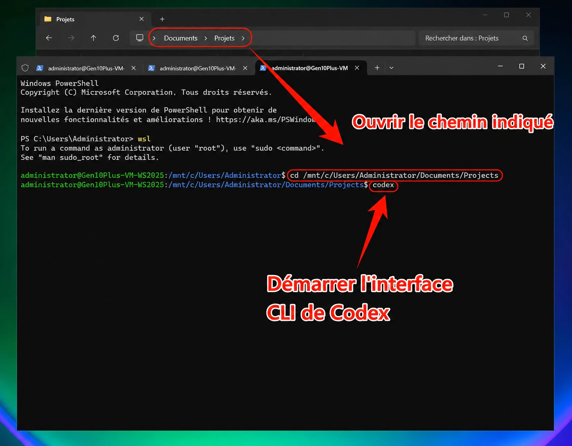Click the 'wsl' command in the terminal
The width and height of the screenshot is (572, 446).
click(144, 139)
